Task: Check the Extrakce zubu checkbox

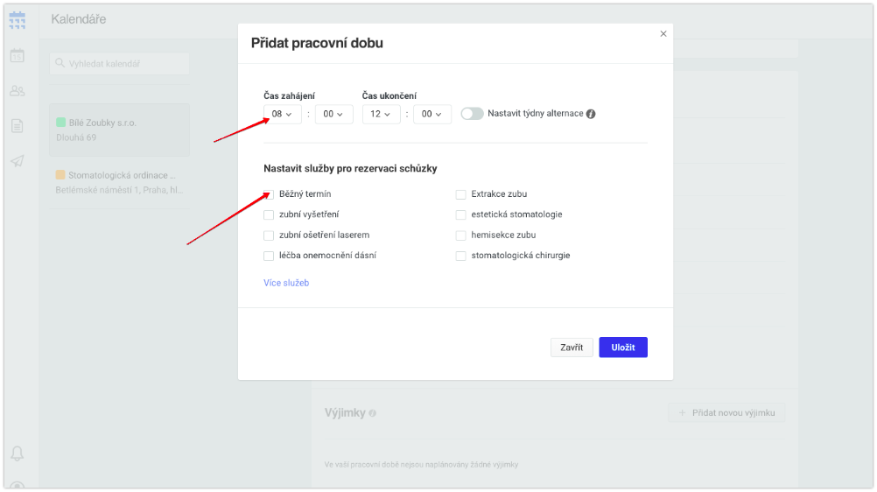Action: (461, 194)
